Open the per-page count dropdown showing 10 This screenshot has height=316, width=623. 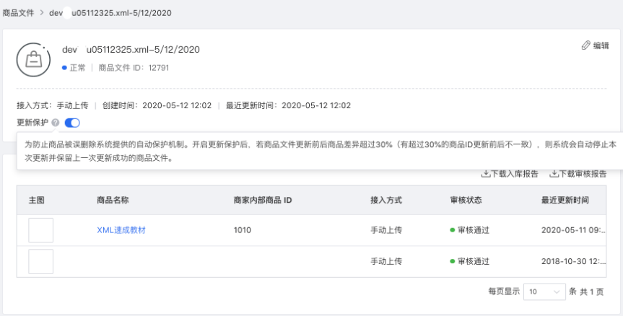544,291
